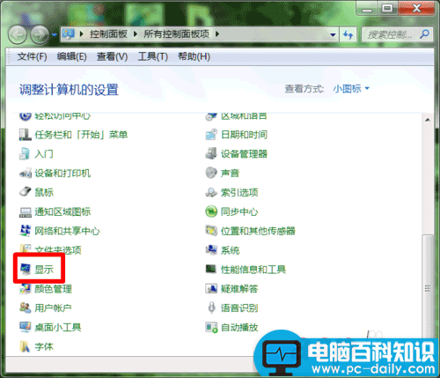Open the 帮助(H) menu
Viewport: 440px width, 378px height.
pyautogui.click(x=194, y=56)
